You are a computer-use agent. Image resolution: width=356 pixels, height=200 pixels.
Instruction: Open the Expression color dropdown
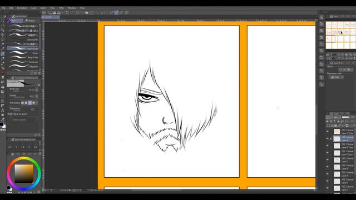336,77
